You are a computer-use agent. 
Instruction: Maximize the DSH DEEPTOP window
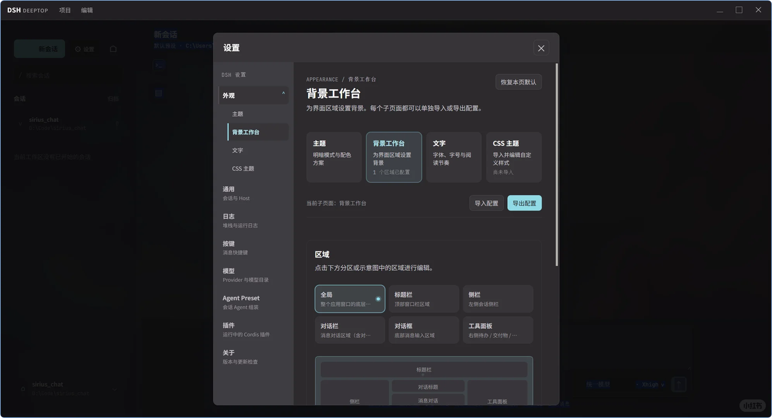point(739,10)
